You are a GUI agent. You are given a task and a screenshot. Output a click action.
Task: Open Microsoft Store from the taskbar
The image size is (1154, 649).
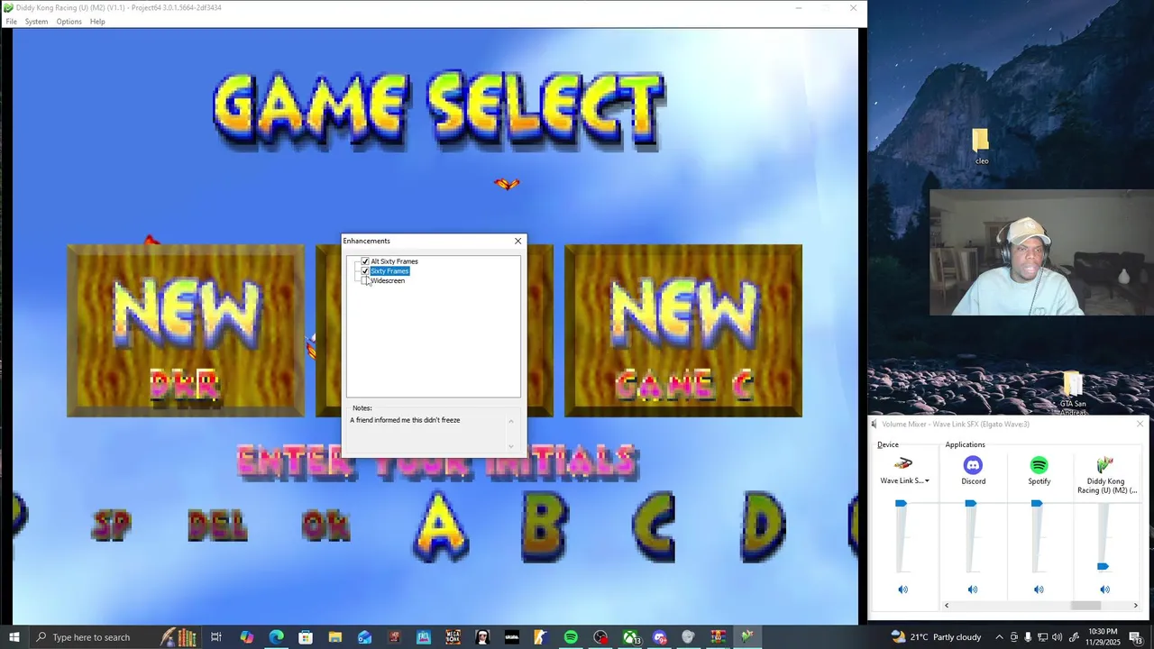(x=306, y=637)
